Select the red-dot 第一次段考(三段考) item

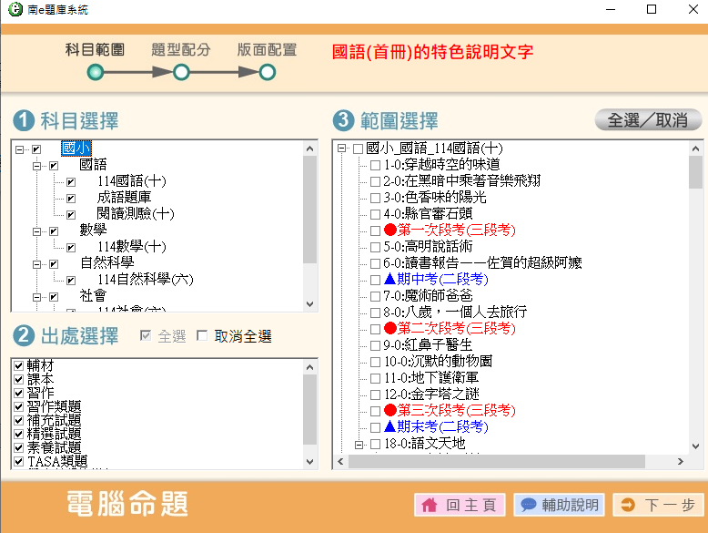click(x=449, y=230)
